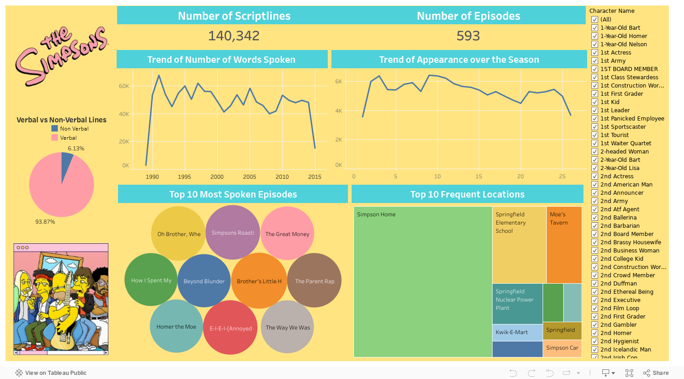Expand the dropdown arrow beside Download
Screen dimensions: 684x379
613,373
